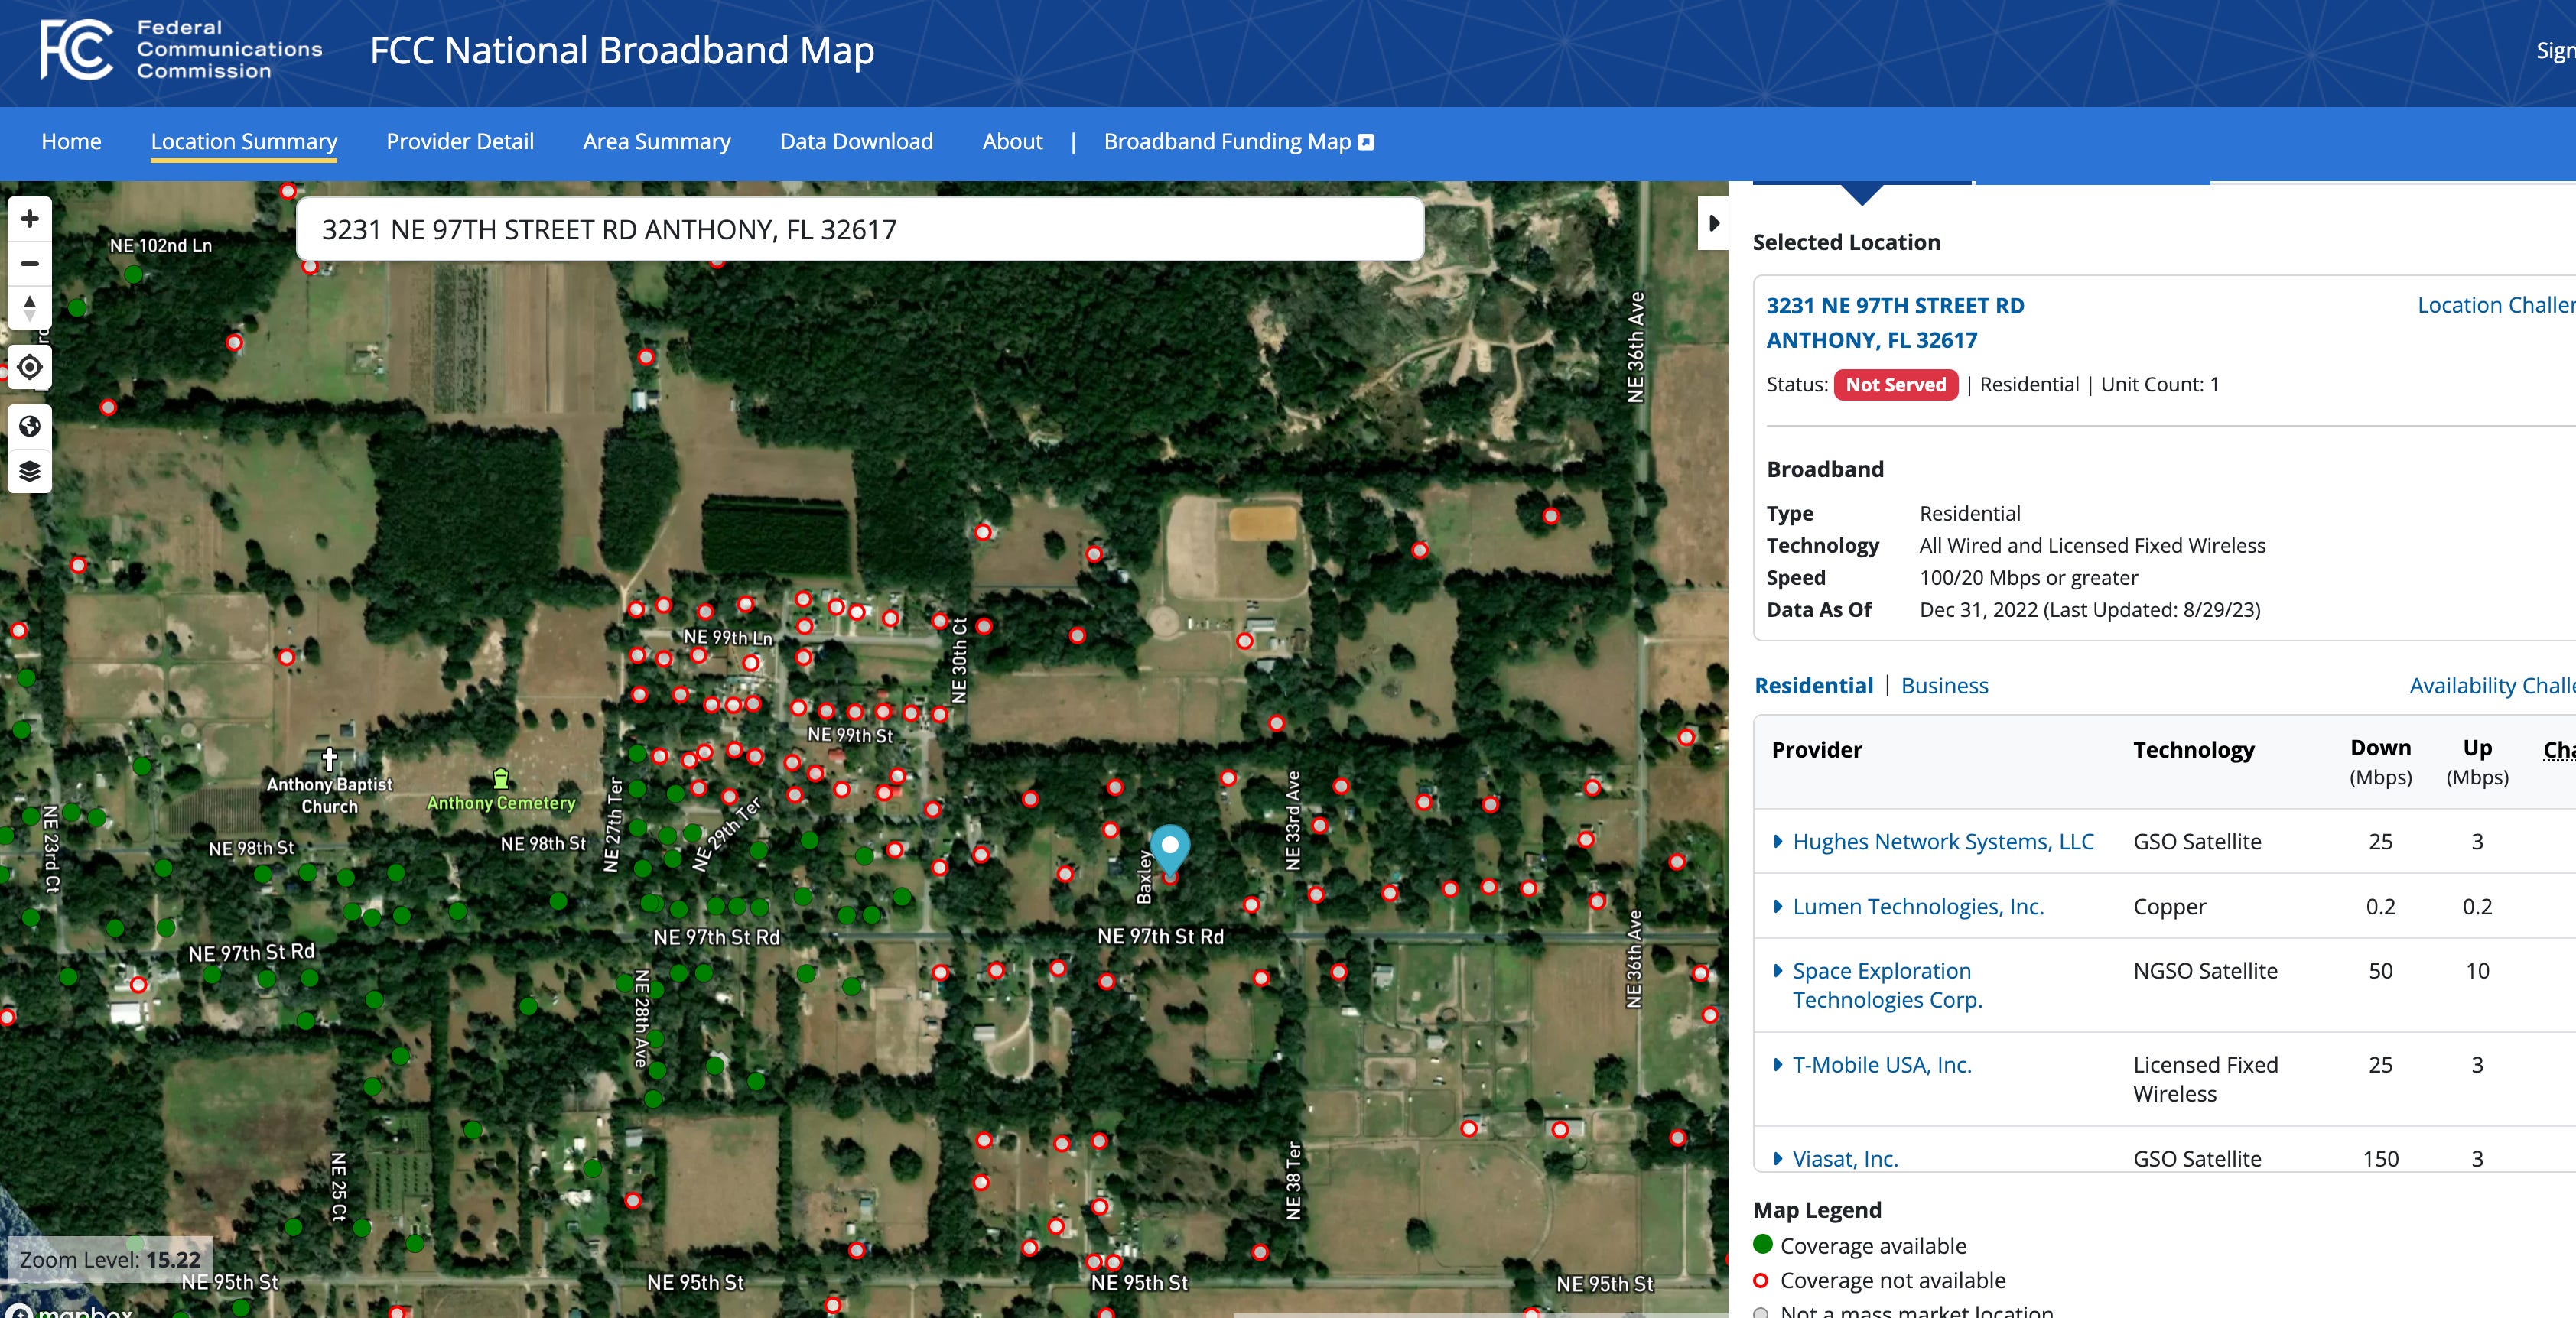Click Availability Challenge link
2576x1318 pixels.
click(2492, 686)
